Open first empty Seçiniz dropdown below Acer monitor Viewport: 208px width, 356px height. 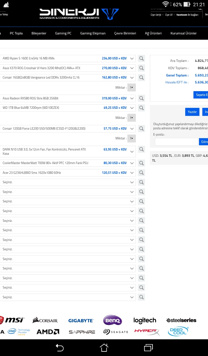(x=68, y=182)
